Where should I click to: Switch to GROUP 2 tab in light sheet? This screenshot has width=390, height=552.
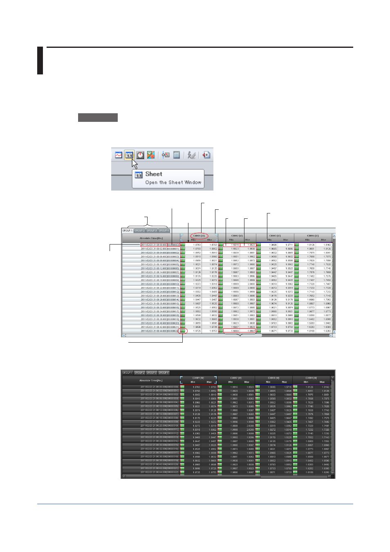pos(139,231)
